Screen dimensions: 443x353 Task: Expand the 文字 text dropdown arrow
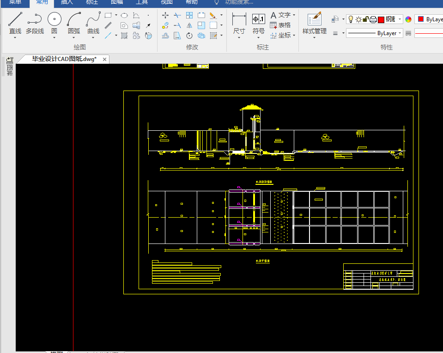pyautogui.click(x=294, y=15)
